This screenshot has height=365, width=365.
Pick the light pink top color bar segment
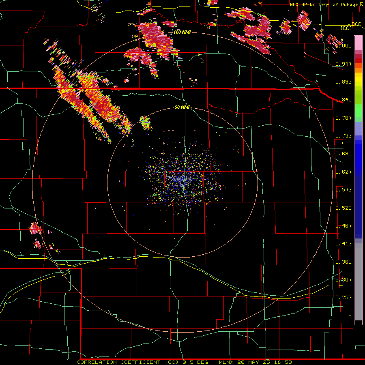tap(358, 43)
